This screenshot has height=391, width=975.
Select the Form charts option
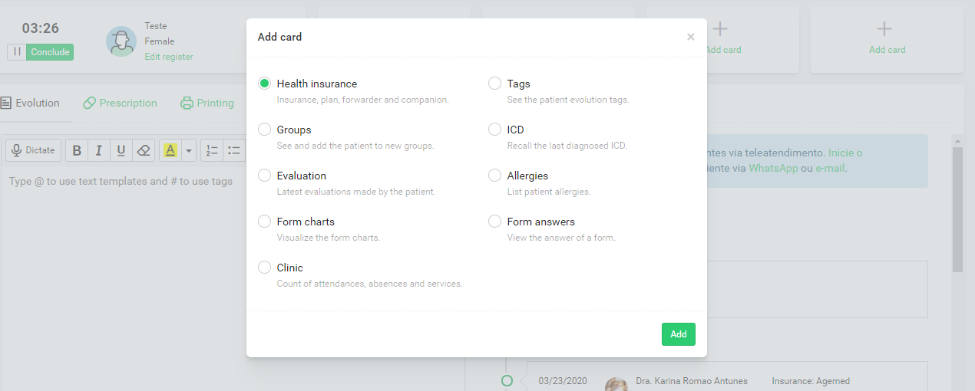pyautogui.click(x=264, y=222)
